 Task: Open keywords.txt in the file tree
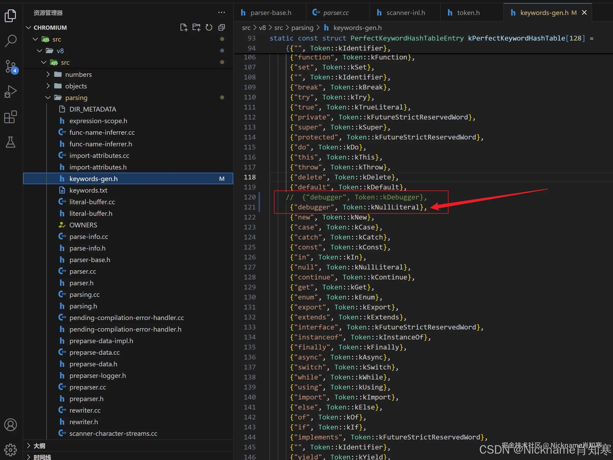88,190
